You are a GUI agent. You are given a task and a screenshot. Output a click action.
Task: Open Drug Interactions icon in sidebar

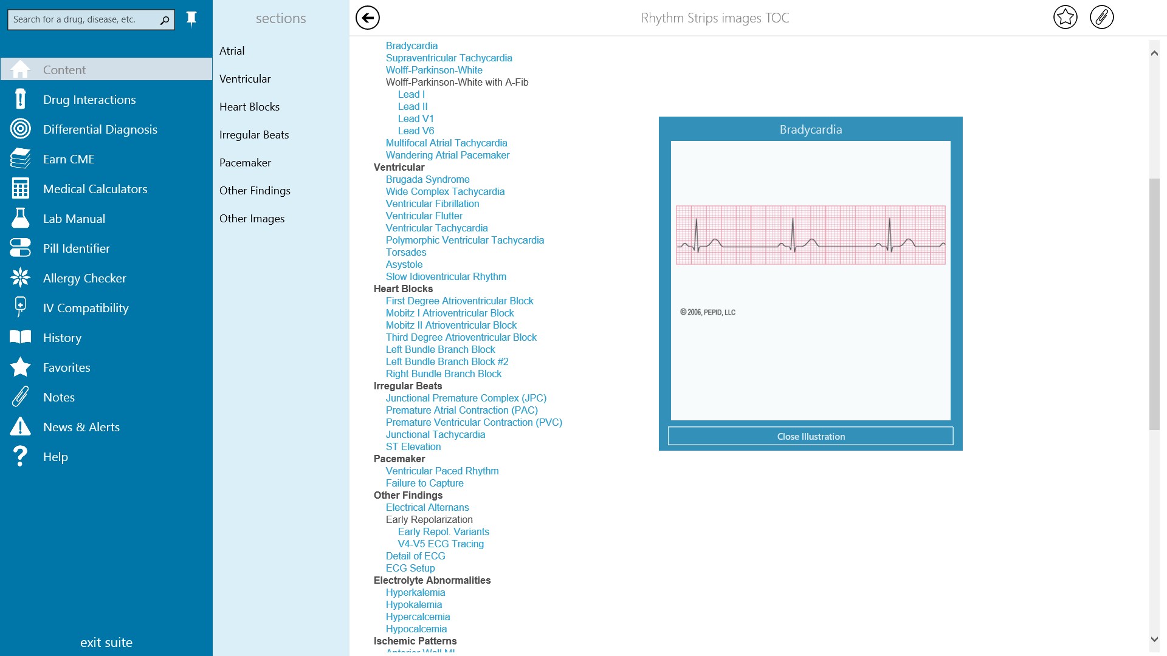click(x=21, y=100)
